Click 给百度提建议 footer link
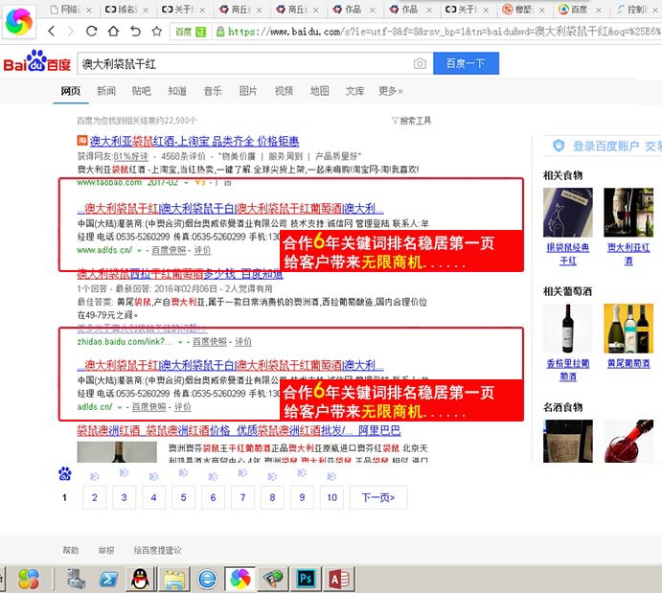 [157, 550]
